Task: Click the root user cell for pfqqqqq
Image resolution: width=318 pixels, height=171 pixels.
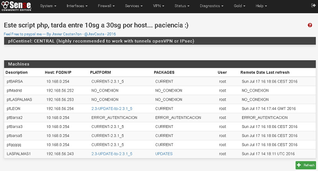Action: point(223,145)
